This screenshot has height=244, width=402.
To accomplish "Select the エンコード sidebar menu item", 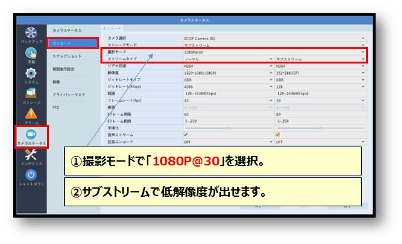I will pyautogui.click(x=73, y=43).
